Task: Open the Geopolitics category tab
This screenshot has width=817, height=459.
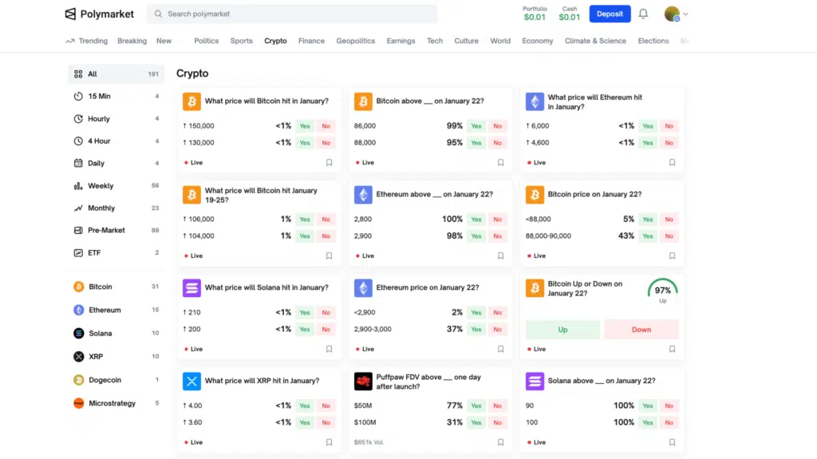Action: click(x=355, y=41)
